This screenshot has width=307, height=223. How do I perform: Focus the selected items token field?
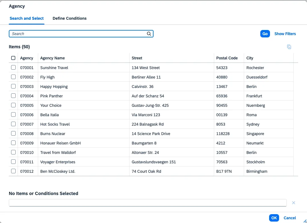[148, 203]
